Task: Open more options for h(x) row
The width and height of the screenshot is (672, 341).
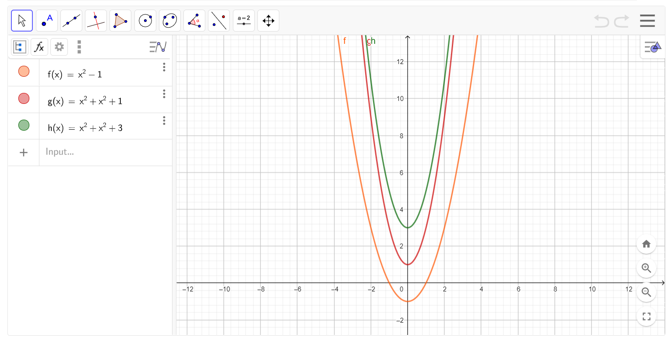Action: tap(164, 121)
